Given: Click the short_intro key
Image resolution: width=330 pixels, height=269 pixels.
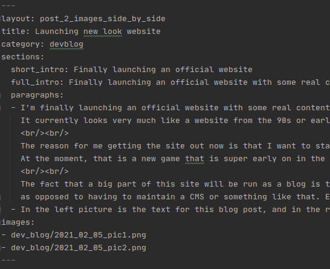Looking at the screenshot, I should click(x=40, y=70).
